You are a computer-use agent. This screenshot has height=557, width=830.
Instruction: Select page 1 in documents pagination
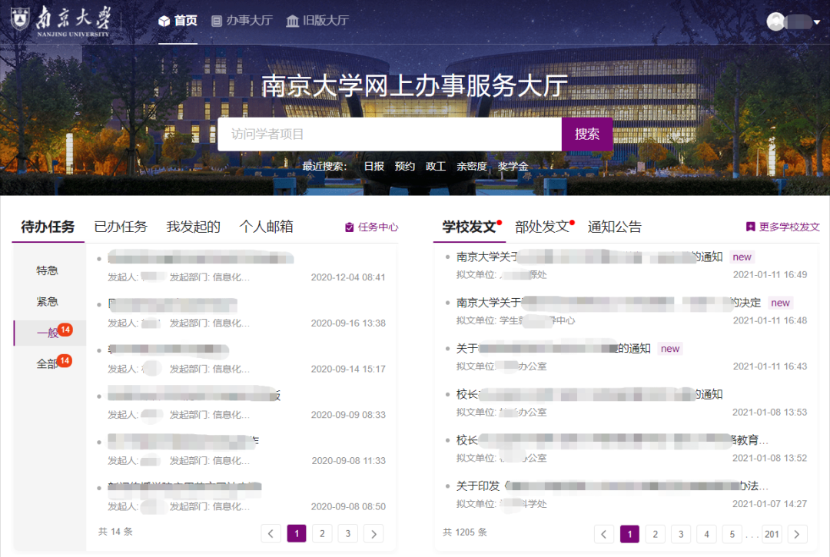click(630, 534)
